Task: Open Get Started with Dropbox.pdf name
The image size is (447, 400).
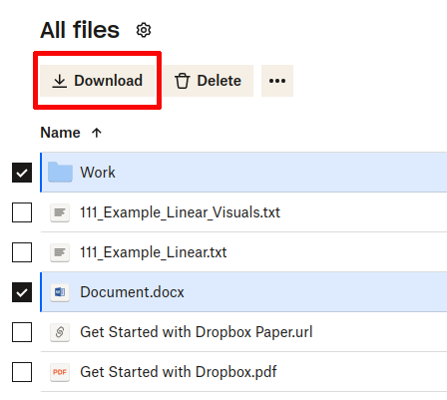Action: (x=179, y=372)
